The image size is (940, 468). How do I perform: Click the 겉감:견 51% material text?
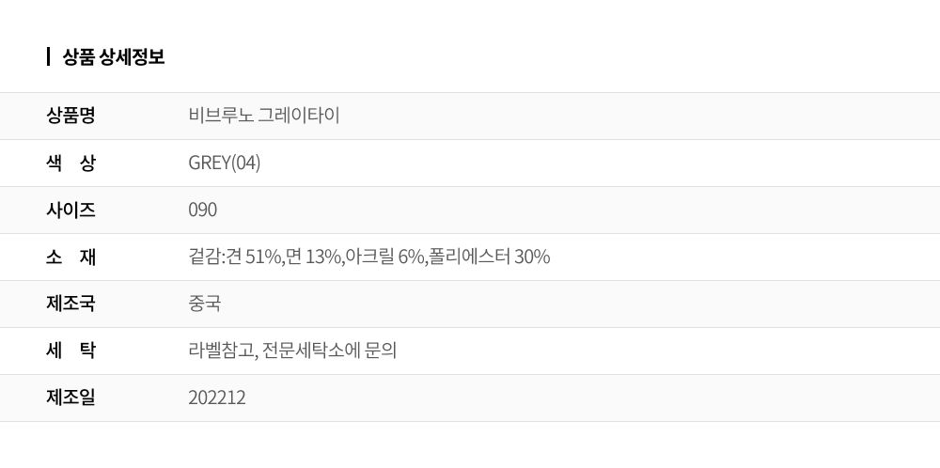[x=233, y=257]
